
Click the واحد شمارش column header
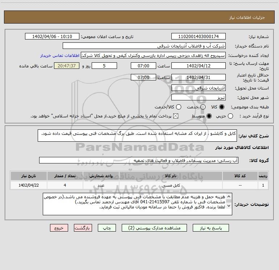point(101,176)
